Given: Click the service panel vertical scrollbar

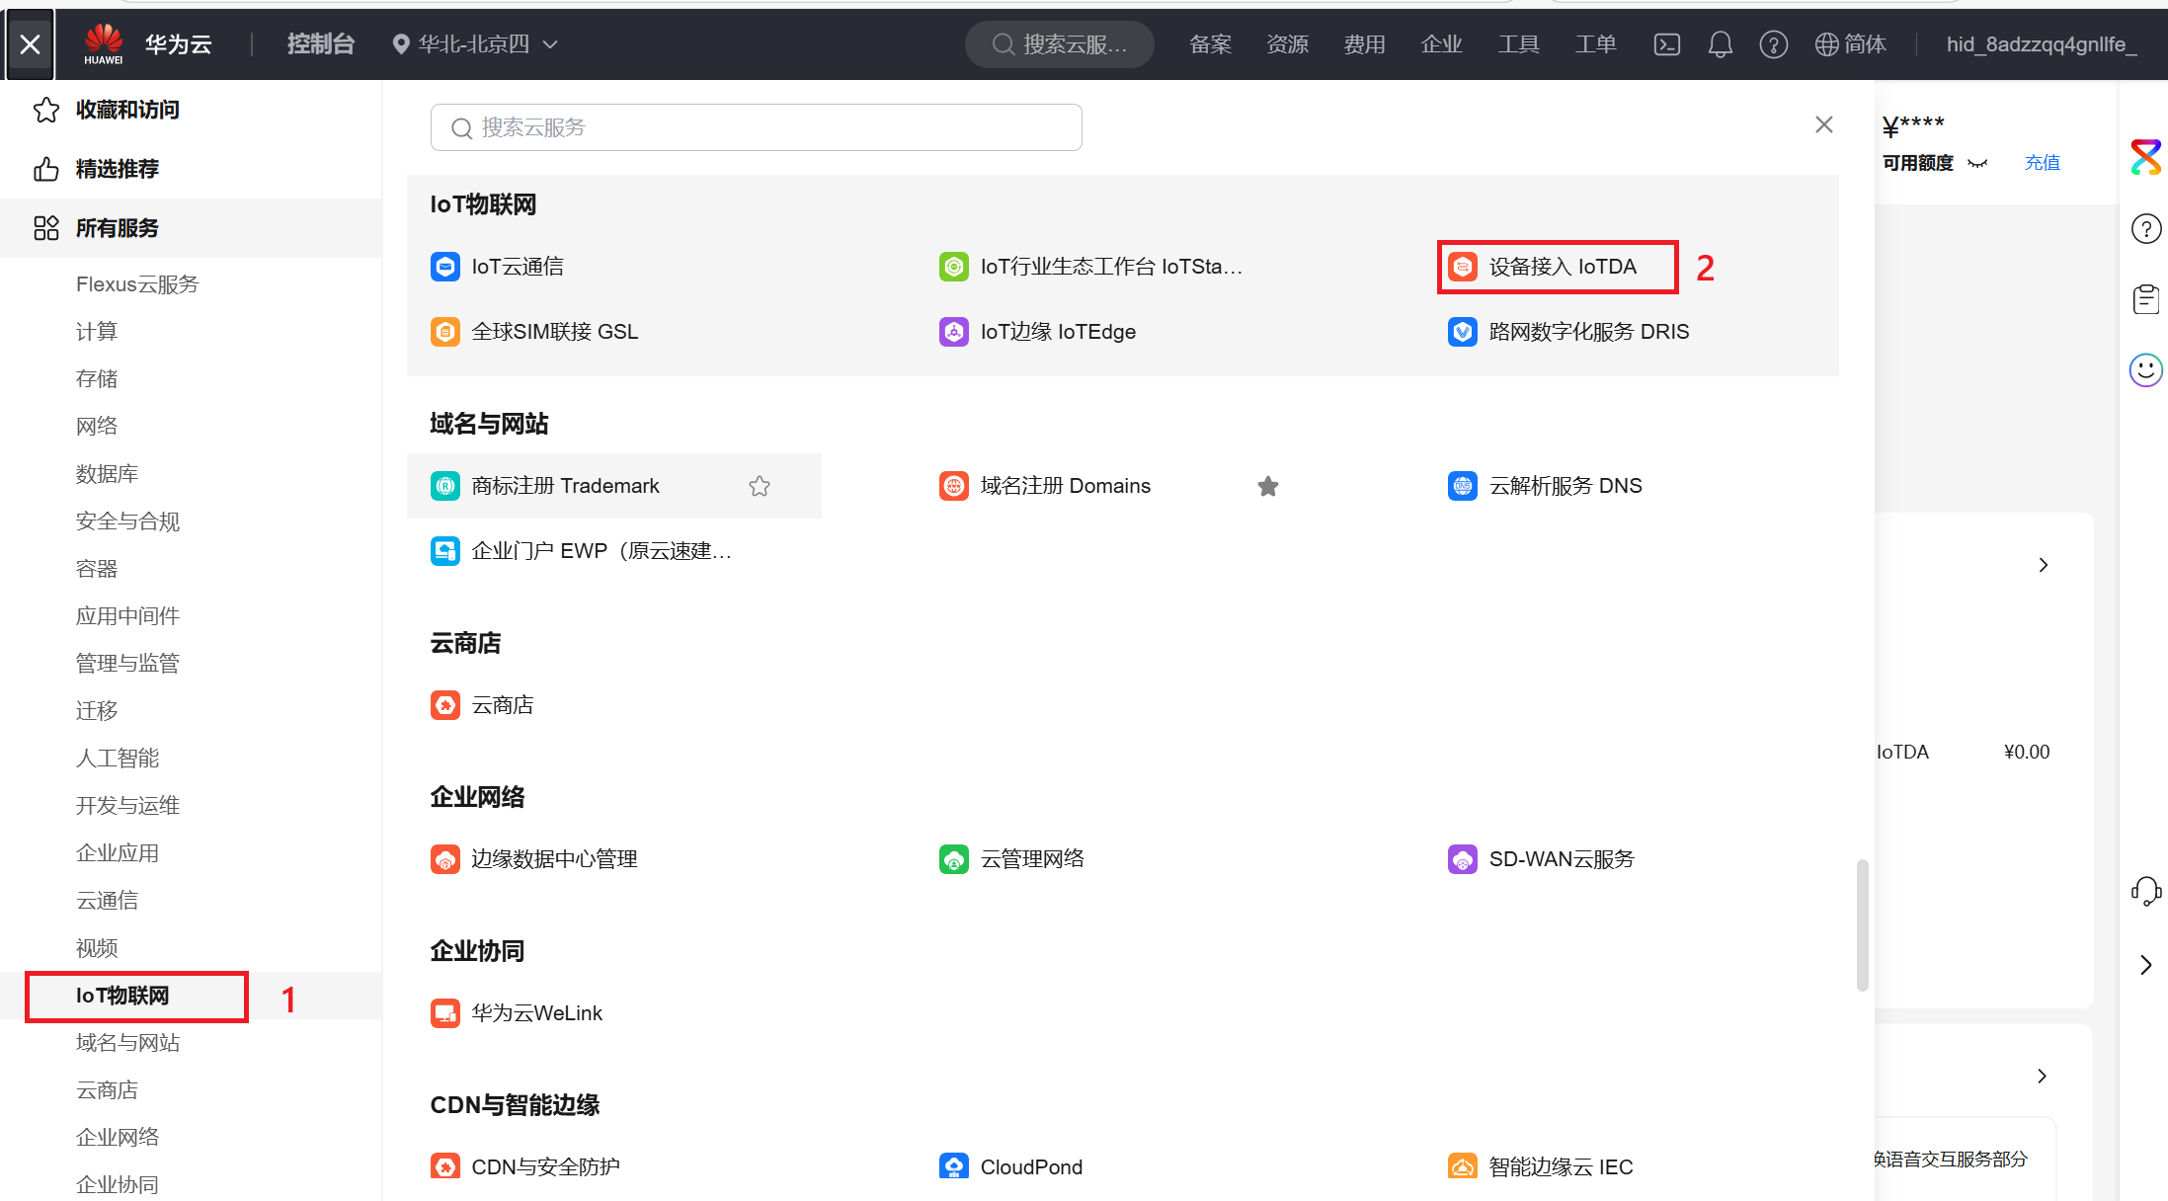Looking at the screenshot, I should [x=1862, y=924].
